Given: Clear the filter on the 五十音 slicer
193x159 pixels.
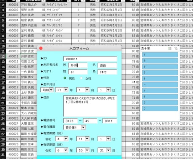Looking at the screenshot, I should tap(176, 49).
